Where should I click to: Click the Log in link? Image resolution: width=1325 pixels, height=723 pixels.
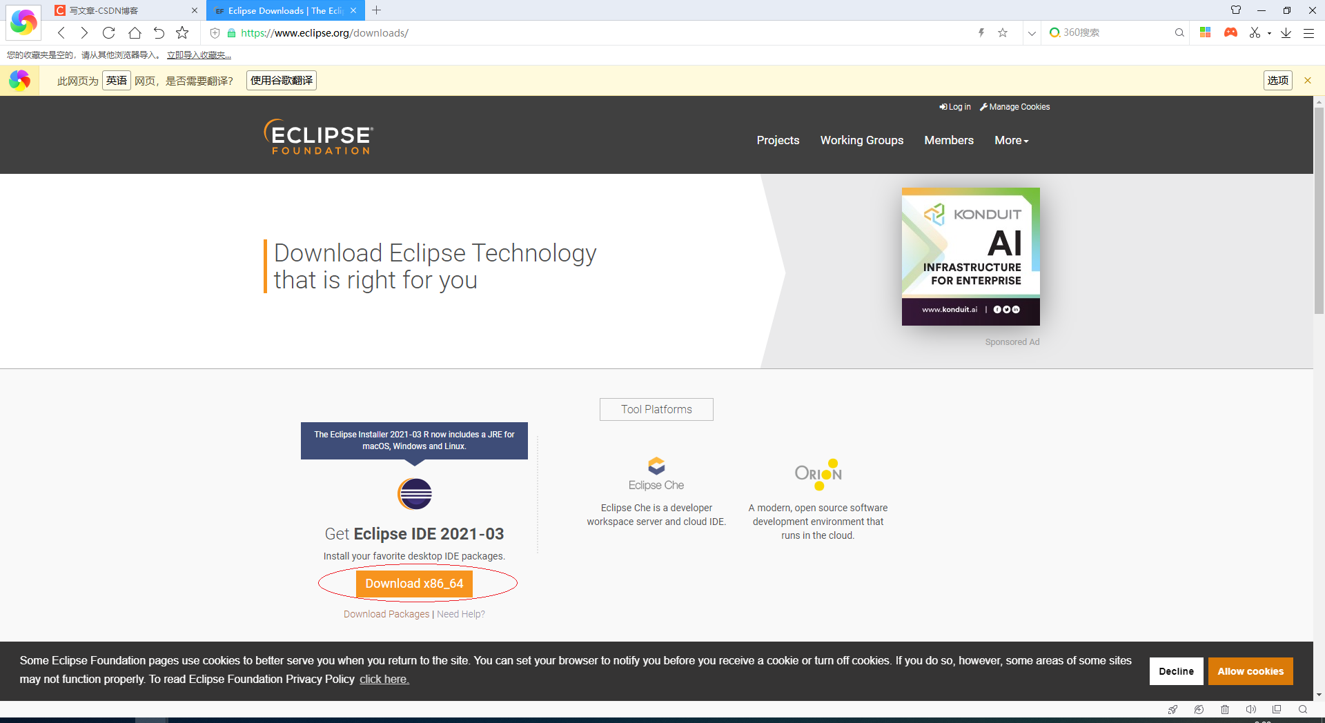955,107
